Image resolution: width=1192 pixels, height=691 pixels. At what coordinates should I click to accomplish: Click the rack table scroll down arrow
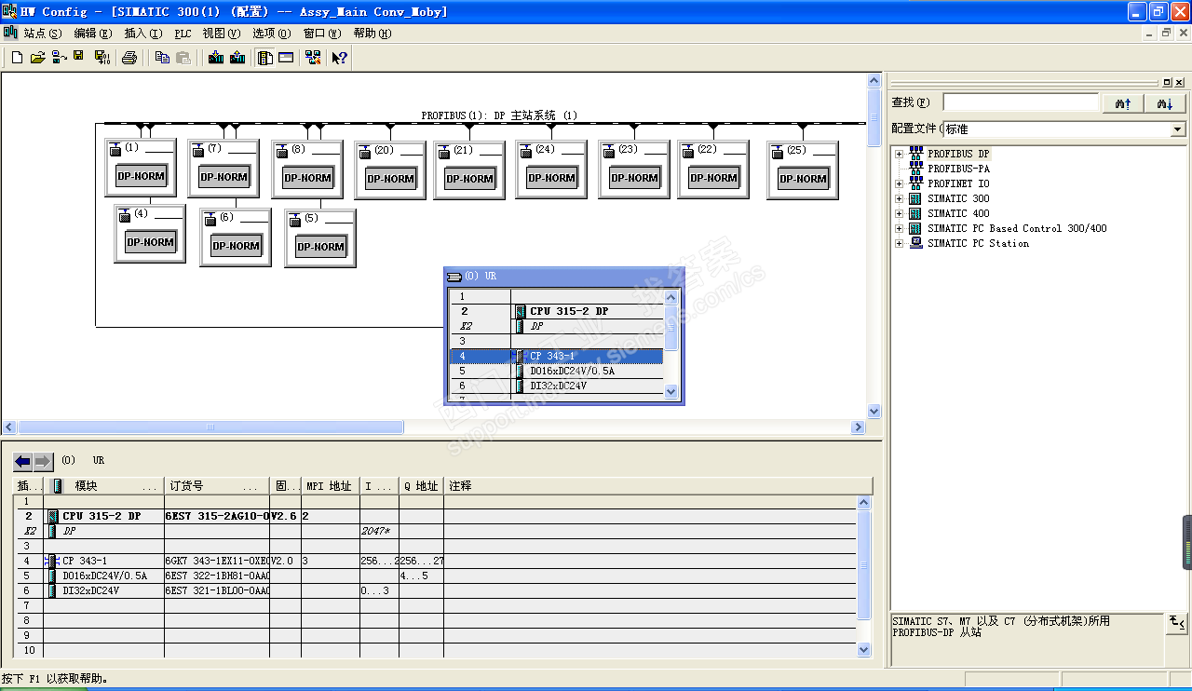pos(863,650)
